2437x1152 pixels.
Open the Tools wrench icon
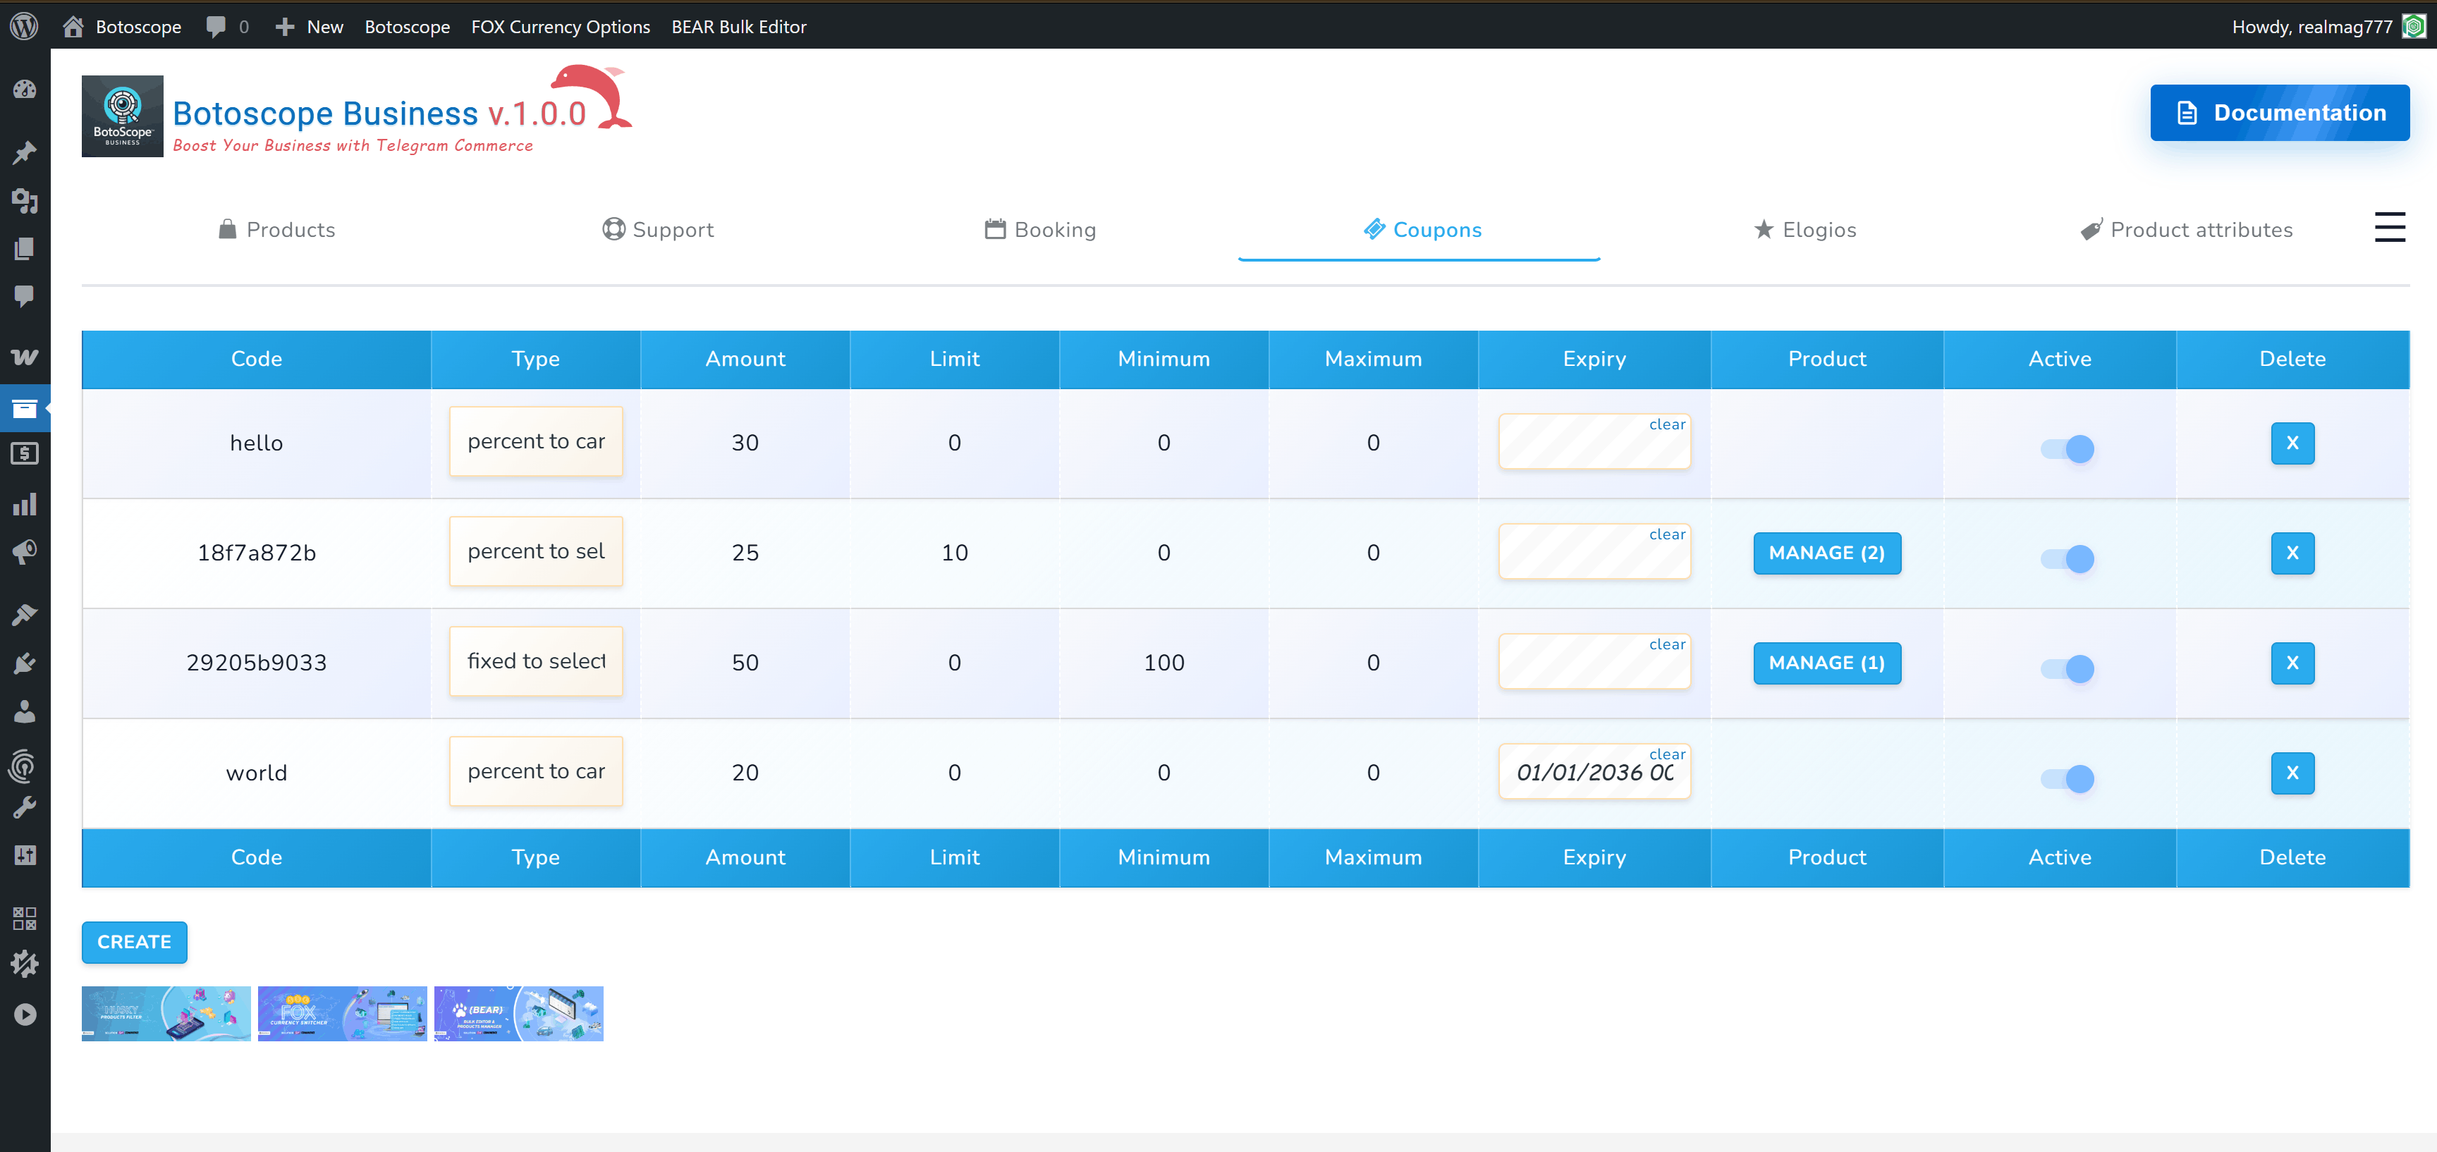coord(25,805)
